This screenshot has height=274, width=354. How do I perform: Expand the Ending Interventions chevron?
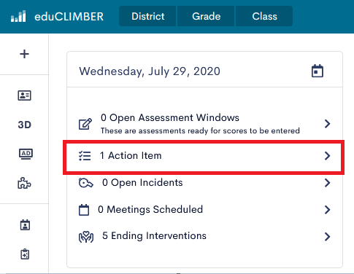(327, 236)
